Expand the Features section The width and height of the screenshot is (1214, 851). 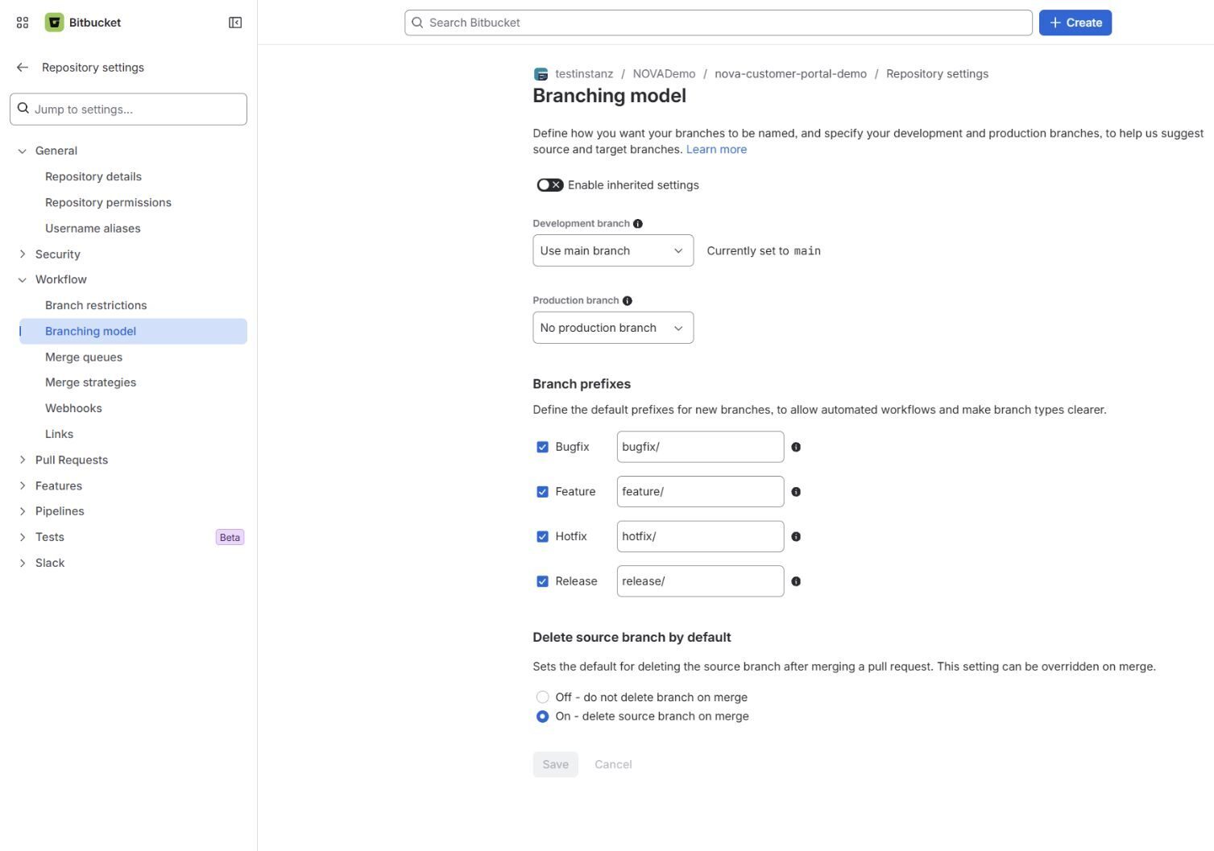pos(23,485)
